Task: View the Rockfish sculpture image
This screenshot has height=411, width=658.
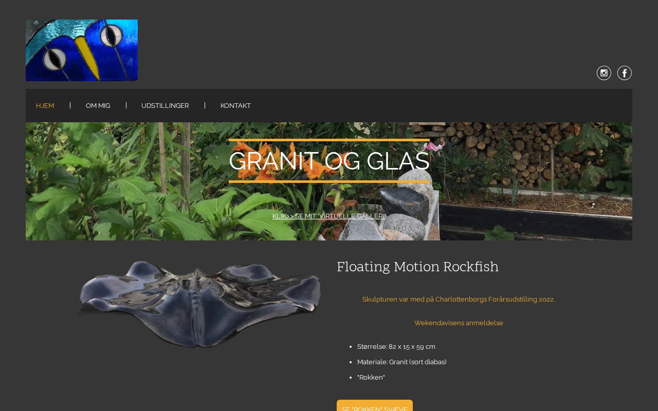Action: [x=199, y=304]
